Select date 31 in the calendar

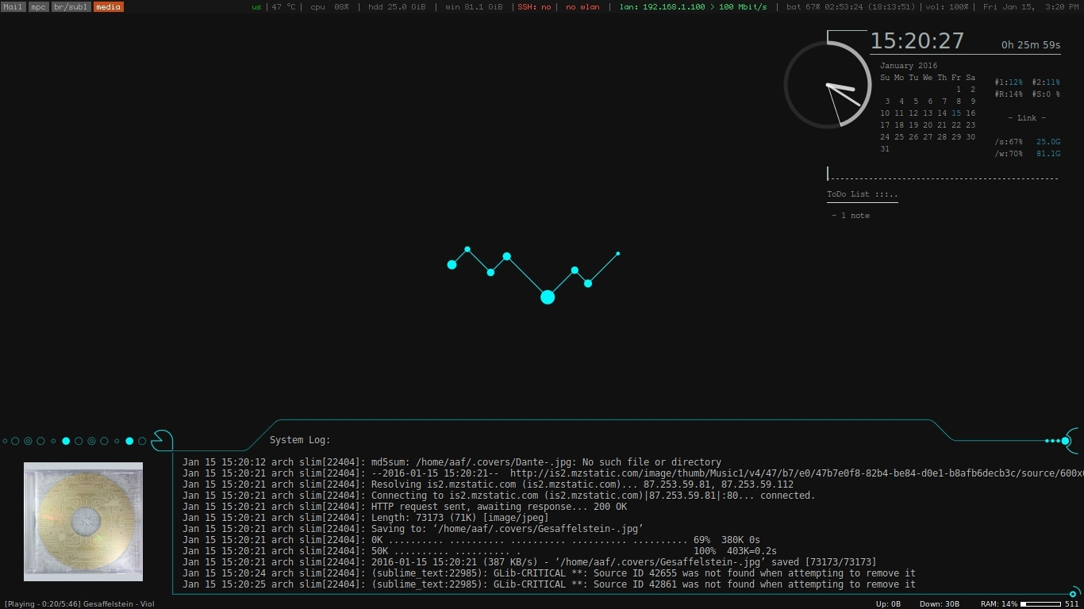(885, 149)
